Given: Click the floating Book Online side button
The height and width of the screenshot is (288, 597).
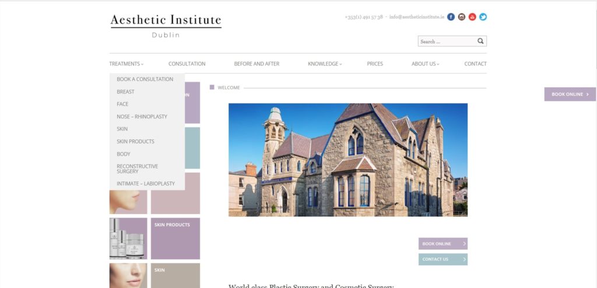Looking at the screenshot, I should click(x=570, y=94).
